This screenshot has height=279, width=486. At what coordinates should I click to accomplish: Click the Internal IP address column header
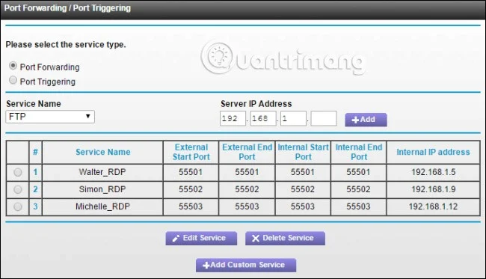[434, 152]
